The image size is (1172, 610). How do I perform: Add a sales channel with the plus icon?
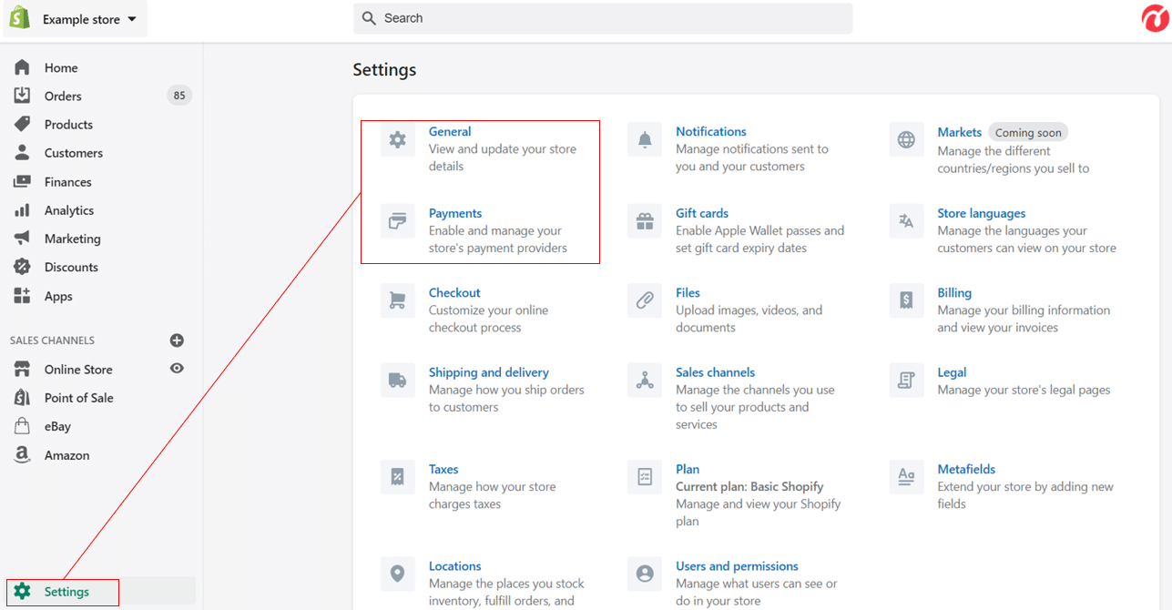click(x=177, y=340)
